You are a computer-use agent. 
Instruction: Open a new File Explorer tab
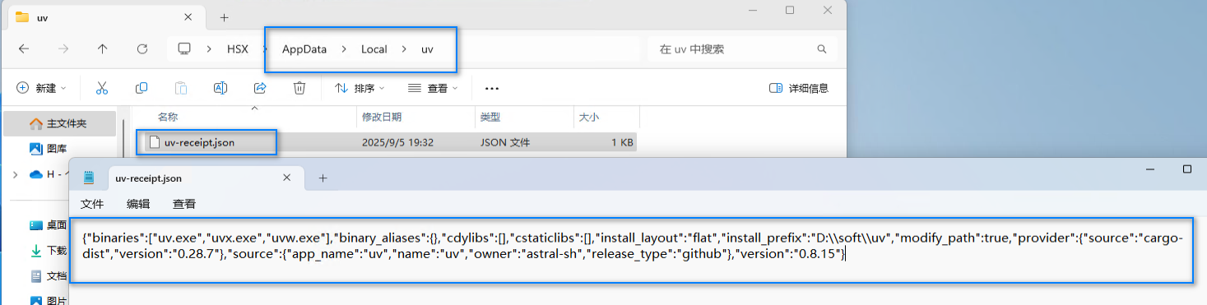pos(224,17)
